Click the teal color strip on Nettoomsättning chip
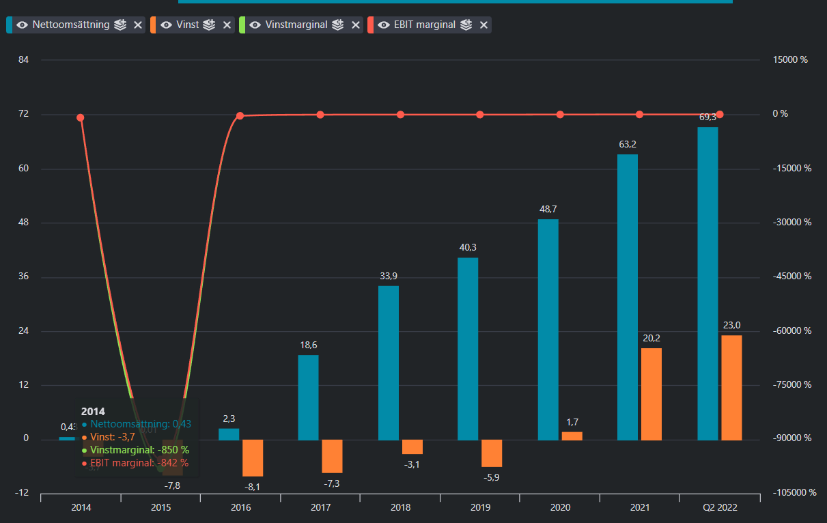Image resolution: width=827 pixels, height=523 pixels. click(x=9, y=25)
